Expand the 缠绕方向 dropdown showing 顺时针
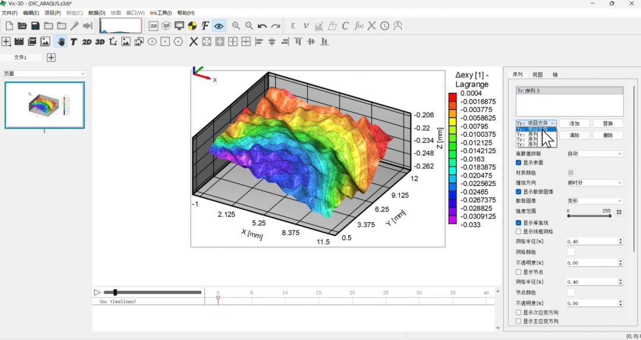 pyautogui.click(x=594, y=183)
